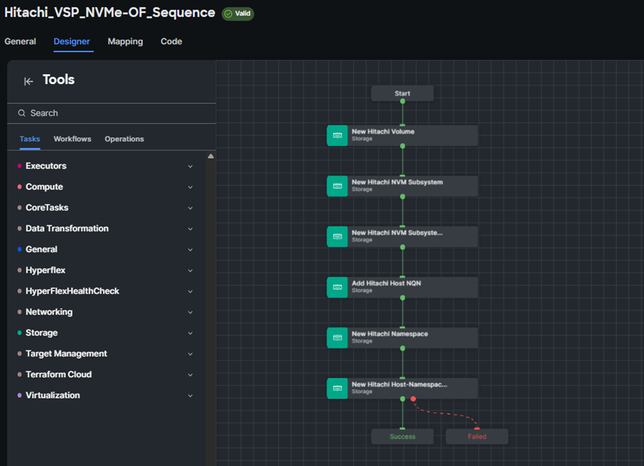Click the storage icon on New Hitachi Namespace
This screenshot has height=466, width=644.
tap(337, 337)
